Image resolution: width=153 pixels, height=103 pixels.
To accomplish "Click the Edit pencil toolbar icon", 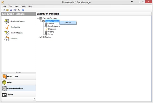I will (x=15, y=10).
